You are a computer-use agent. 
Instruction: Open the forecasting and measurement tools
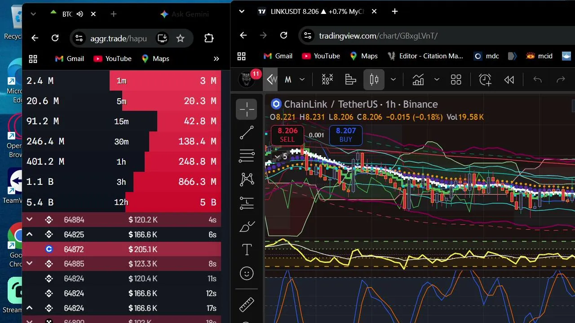[x=247, y=203]
